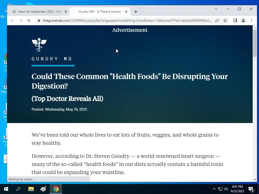Open the clock showing 6:41 PM
This screenshot has height=194, width=259.
point(237,189)
